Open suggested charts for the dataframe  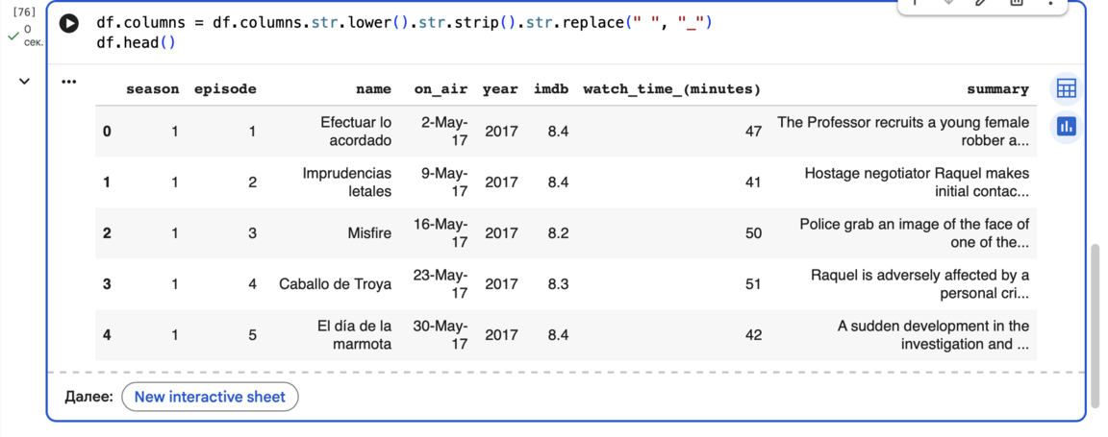coord(1066,126)
